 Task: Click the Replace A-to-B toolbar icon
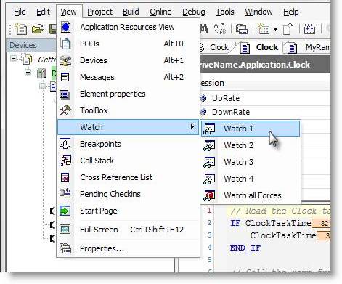[220, 29]
